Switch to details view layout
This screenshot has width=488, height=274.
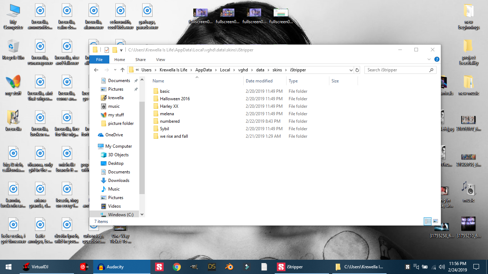click(428, 221)
